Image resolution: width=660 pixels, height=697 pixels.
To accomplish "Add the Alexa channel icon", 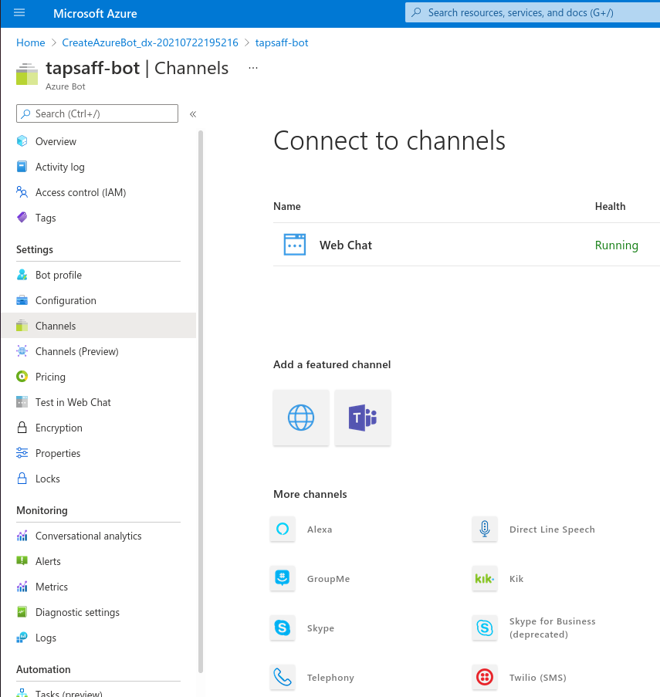I will coord(283,529).
